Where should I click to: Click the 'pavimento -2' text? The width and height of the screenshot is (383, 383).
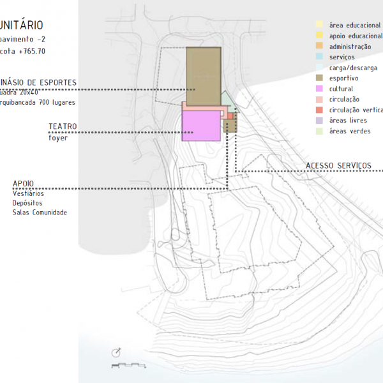pos(22,39)
